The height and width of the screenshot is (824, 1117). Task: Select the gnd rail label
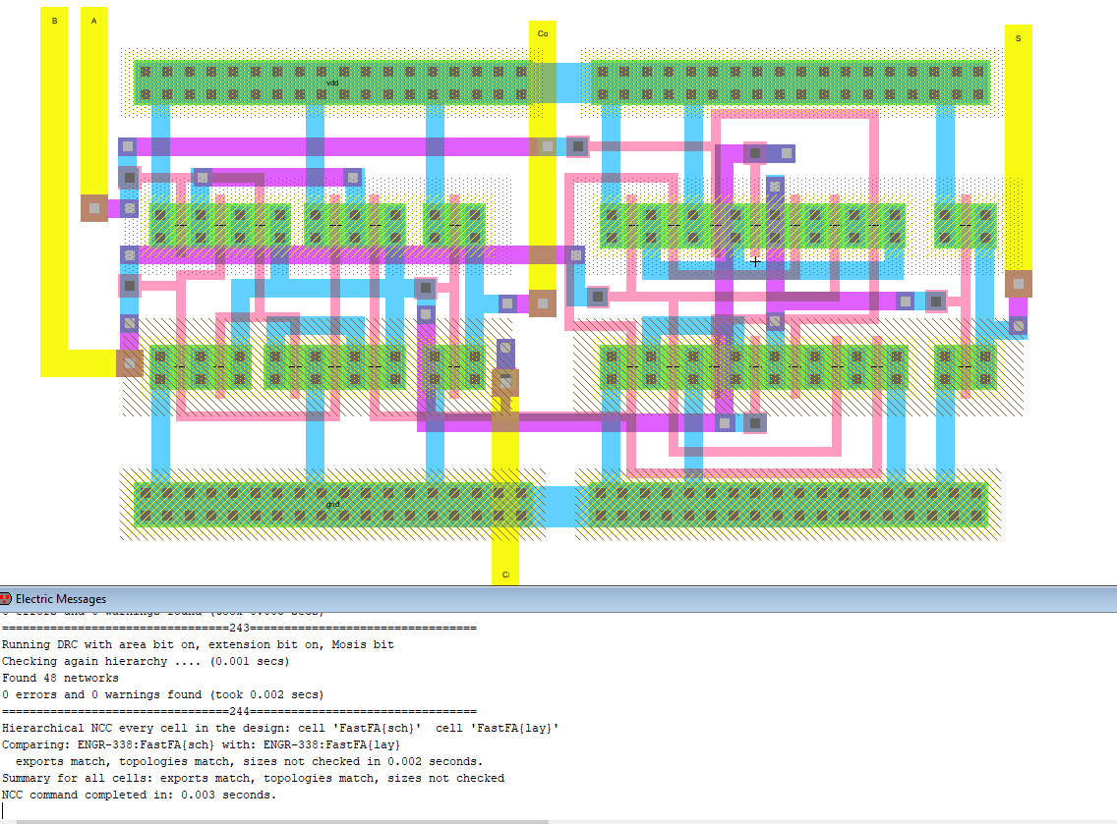(333, 504)
